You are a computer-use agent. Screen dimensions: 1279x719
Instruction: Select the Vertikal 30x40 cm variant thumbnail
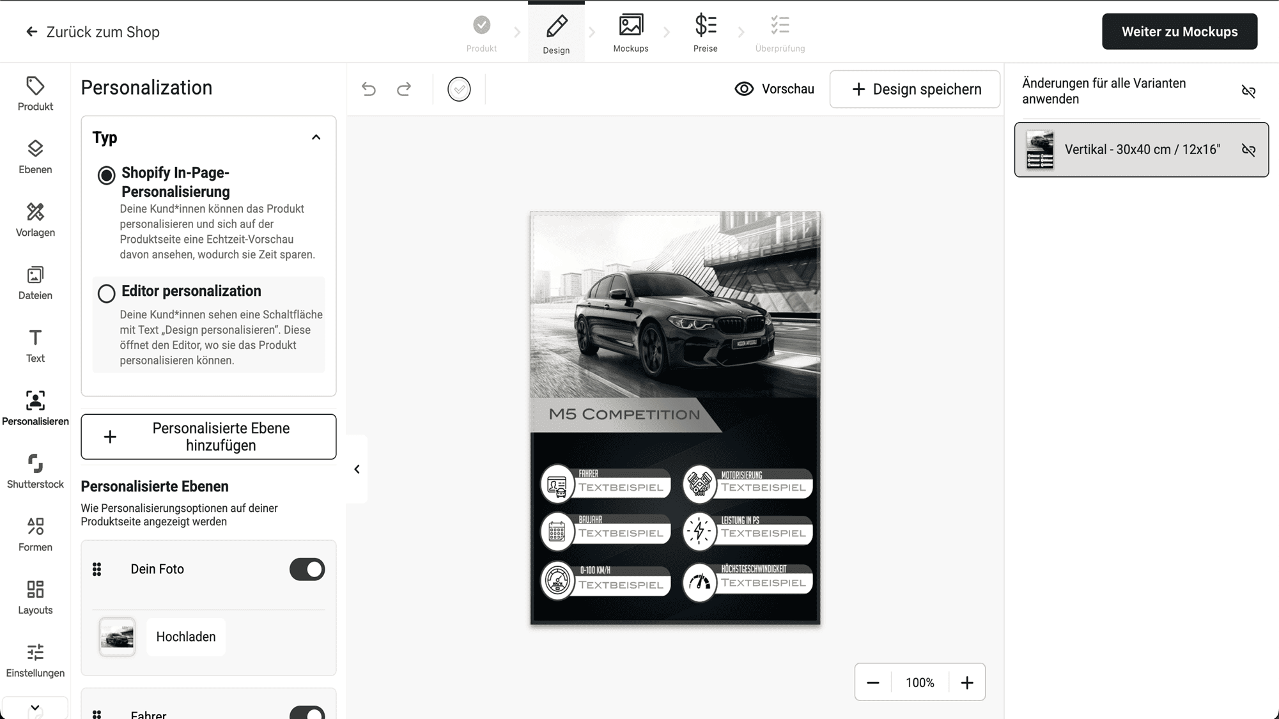tap(1040, 150)
